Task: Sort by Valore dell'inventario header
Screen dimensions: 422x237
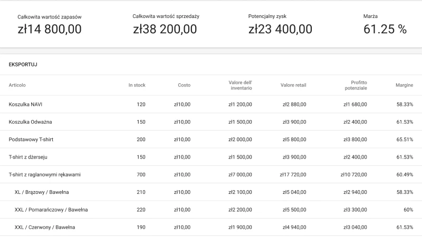Action: tap(241, 85)
